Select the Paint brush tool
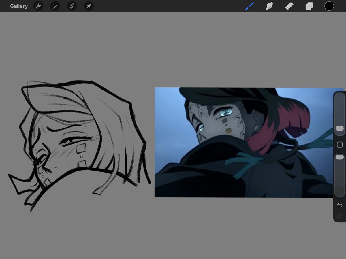346x259 pixels. tap(249, 6)
